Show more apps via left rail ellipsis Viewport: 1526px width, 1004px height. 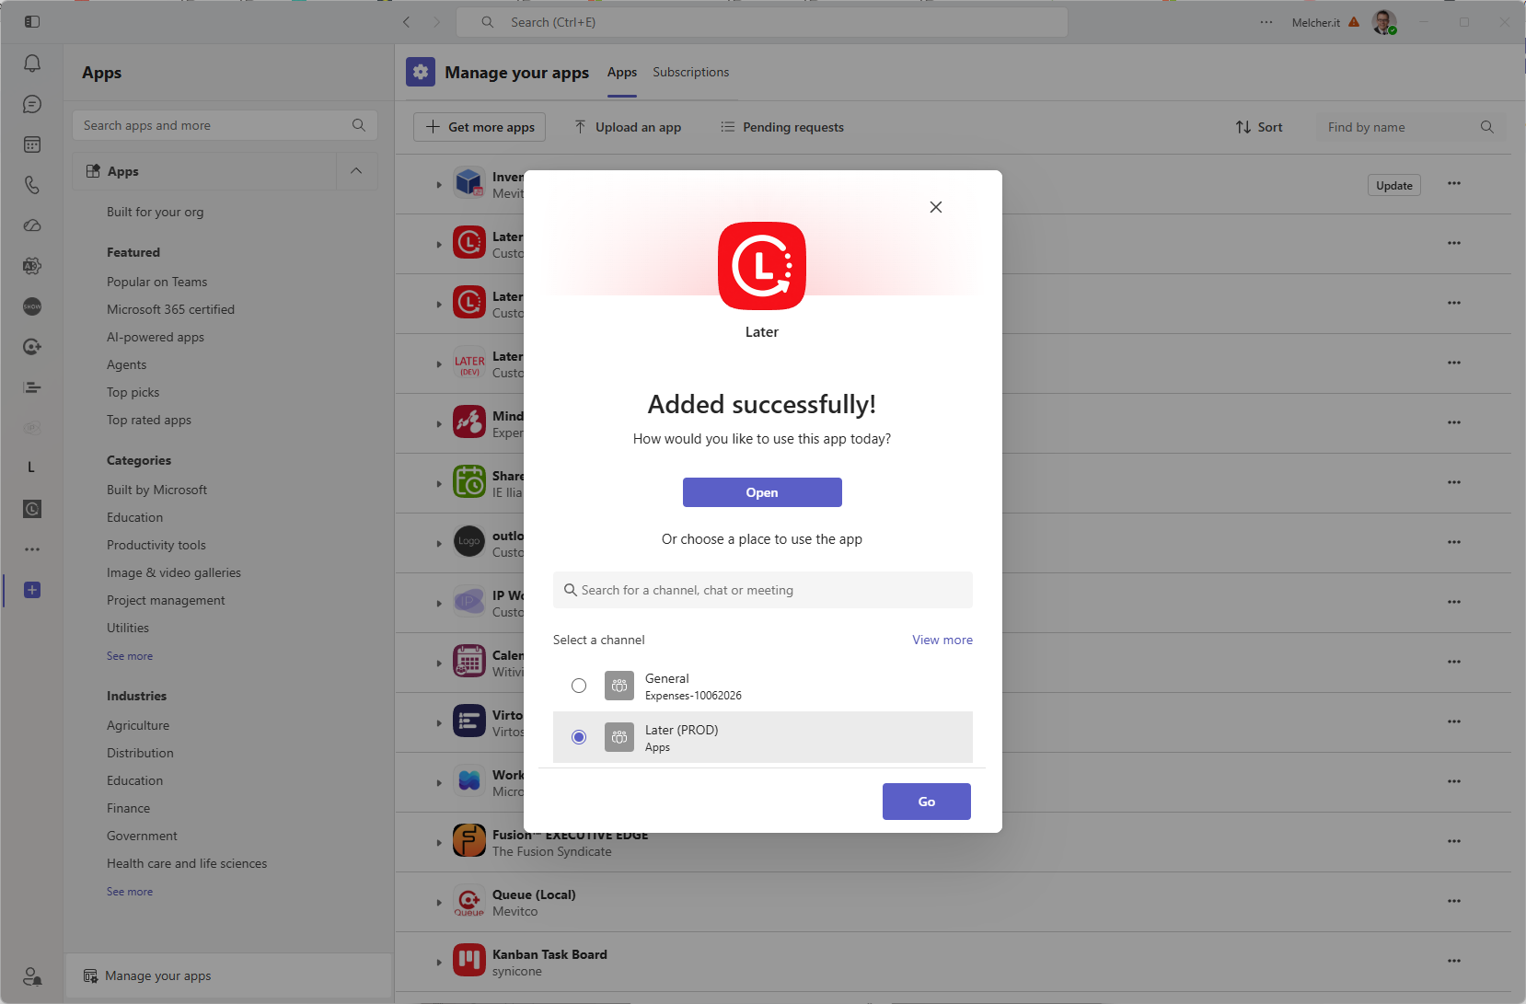(x=32, y=549)
